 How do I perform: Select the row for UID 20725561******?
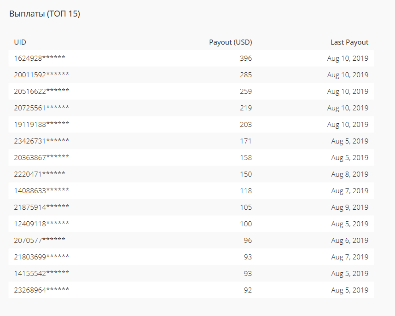point(191,108)
